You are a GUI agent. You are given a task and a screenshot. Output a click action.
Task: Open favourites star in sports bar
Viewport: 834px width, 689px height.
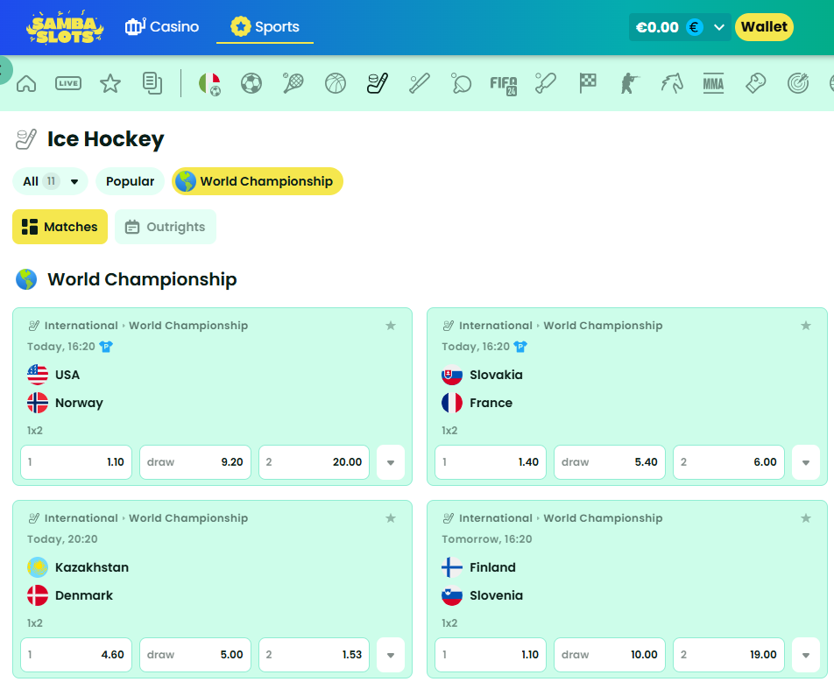[x=110, y=83]
